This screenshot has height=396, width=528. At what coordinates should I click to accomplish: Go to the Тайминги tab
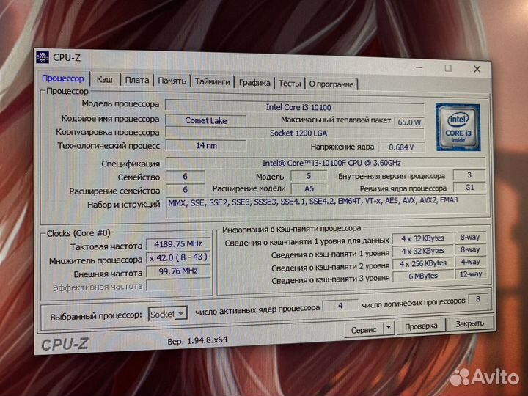coord(213,82)
